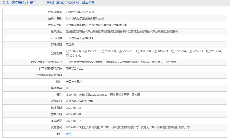
Task: Select product name 一次性使用无菌推结器
Action: 79,38
